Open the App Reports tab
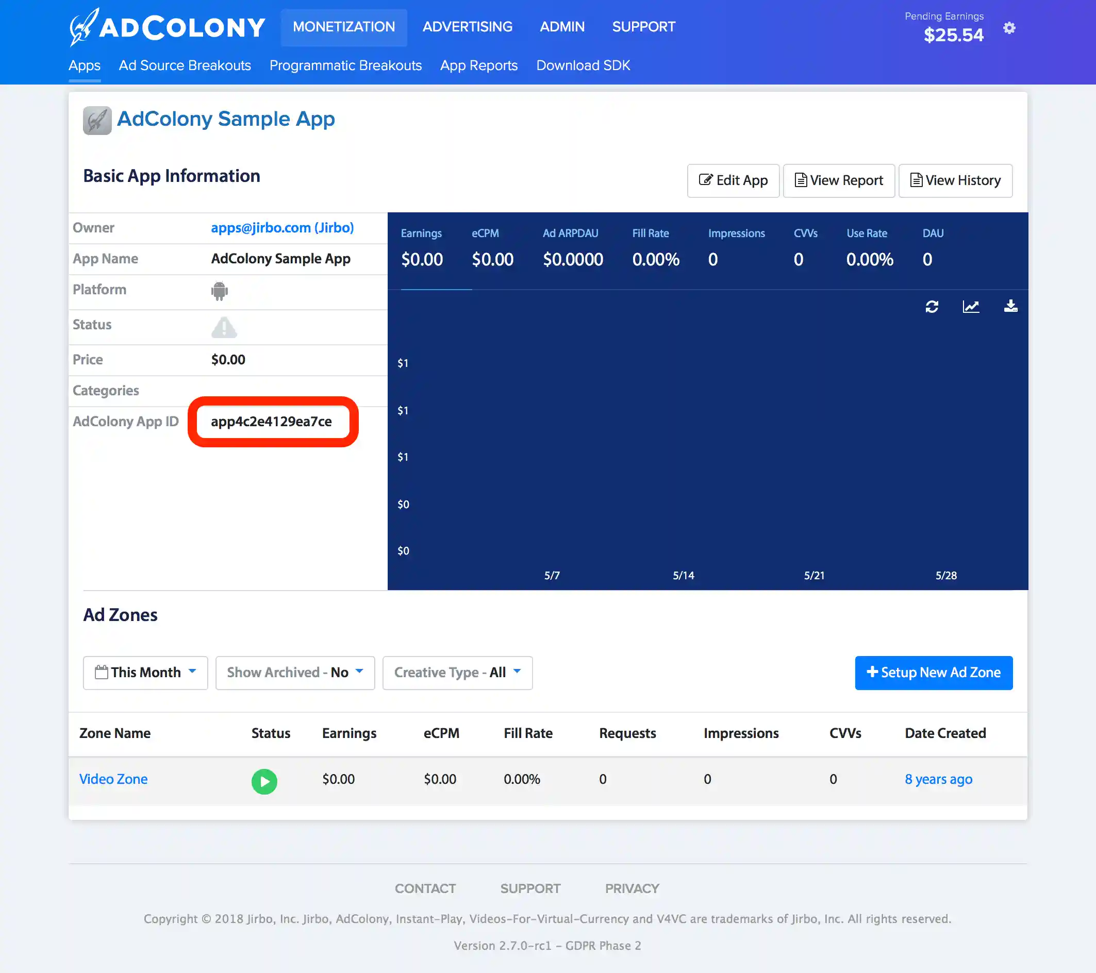 [478, 65]
